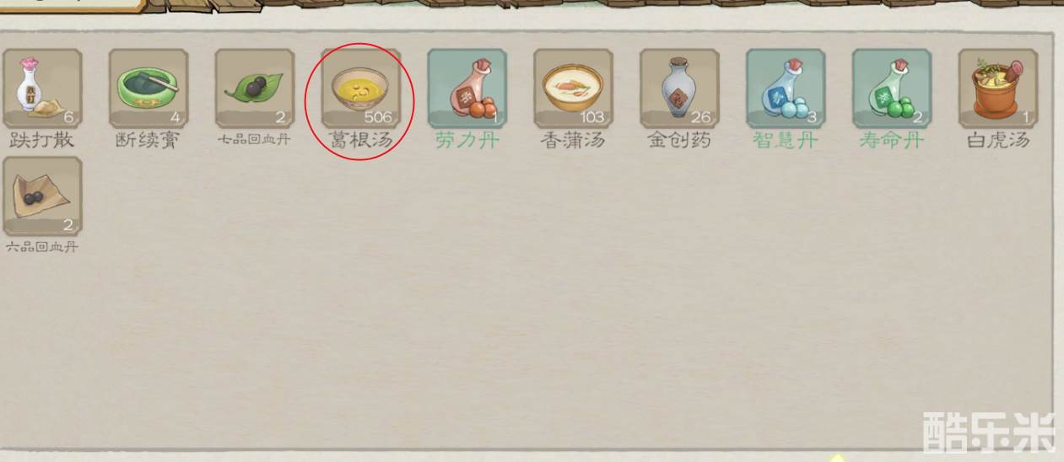Switch to the top-left category tab
Image resolution: width=1064 pixels, height=462 pixels.
(x=72, y=4)
